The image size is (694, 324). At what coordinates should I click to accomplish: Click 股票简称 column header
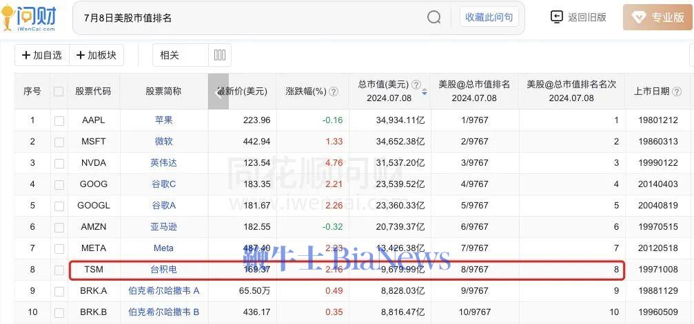(164, 91)
